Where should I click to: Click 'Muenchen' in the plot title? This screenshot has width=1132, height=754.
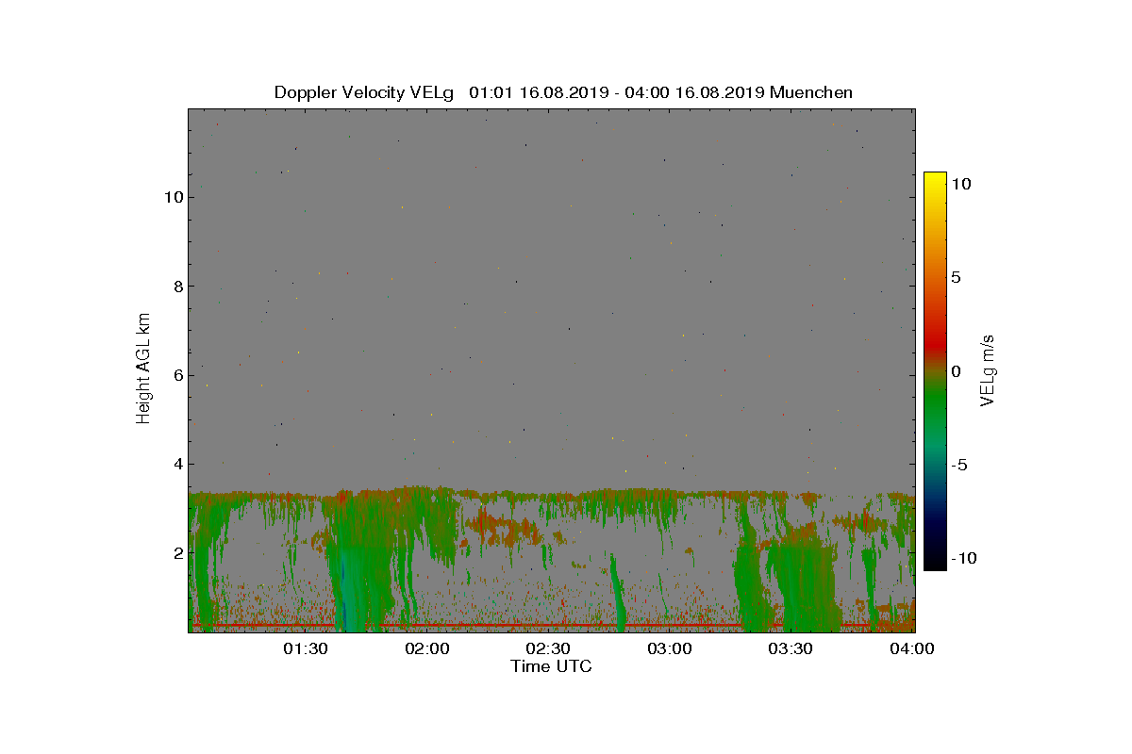(x=811, y=92)
